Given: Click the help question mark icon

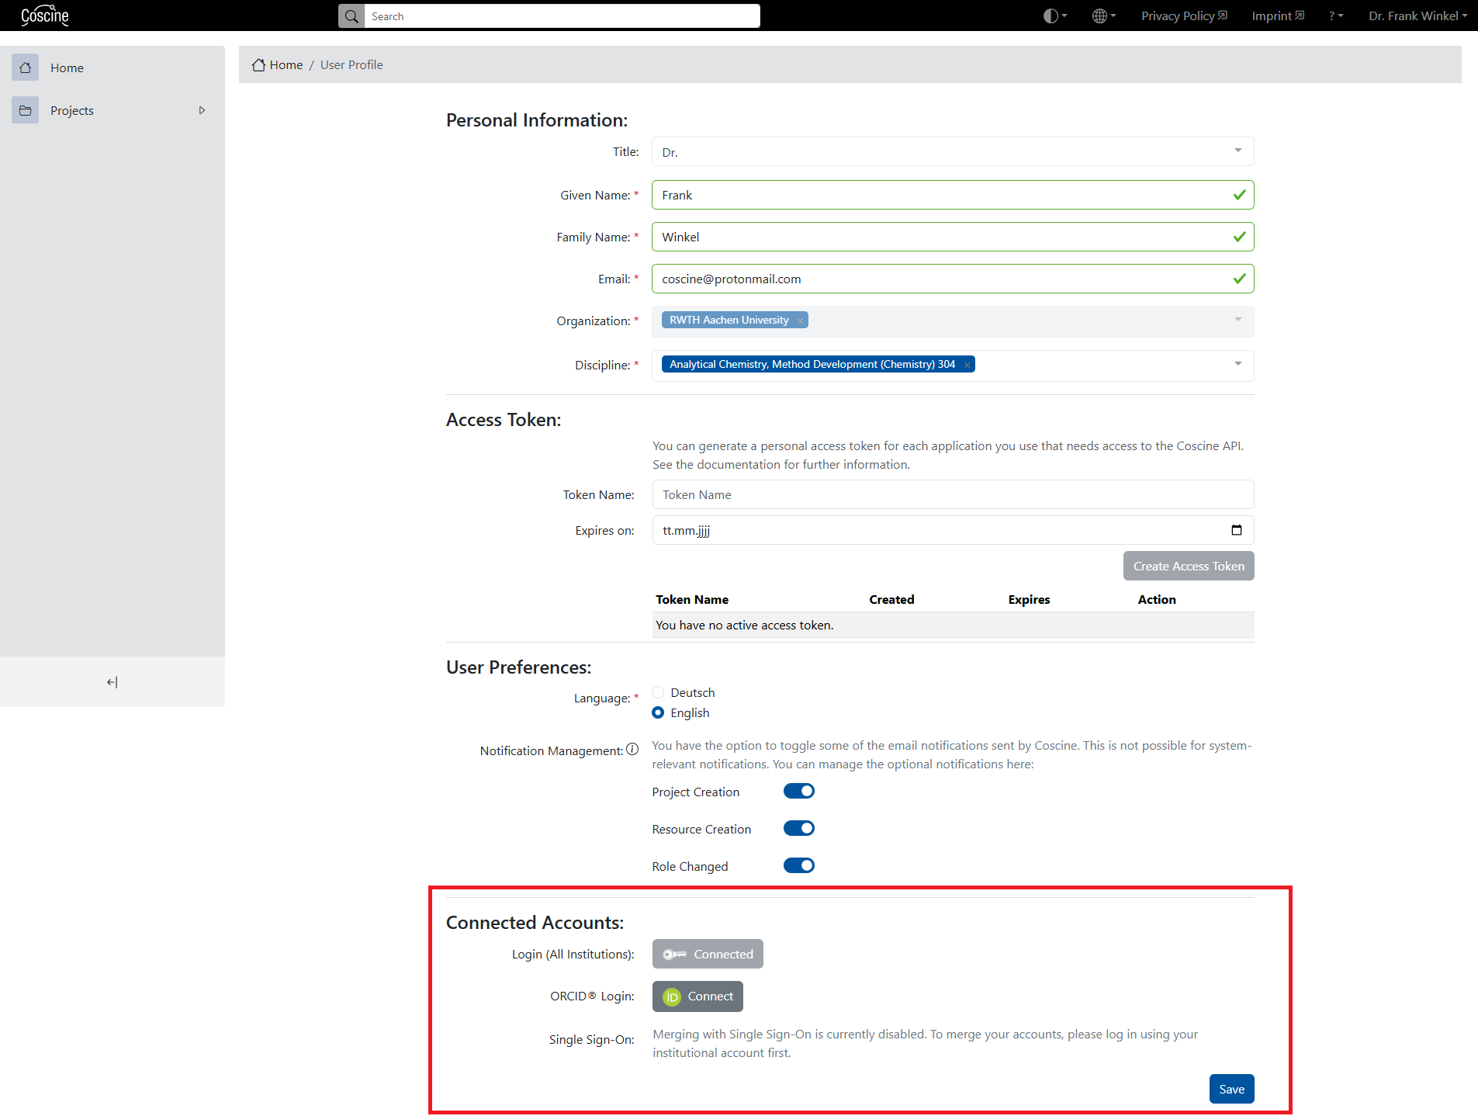Looking at the screenshot, I should click(x=1333, y=16).
